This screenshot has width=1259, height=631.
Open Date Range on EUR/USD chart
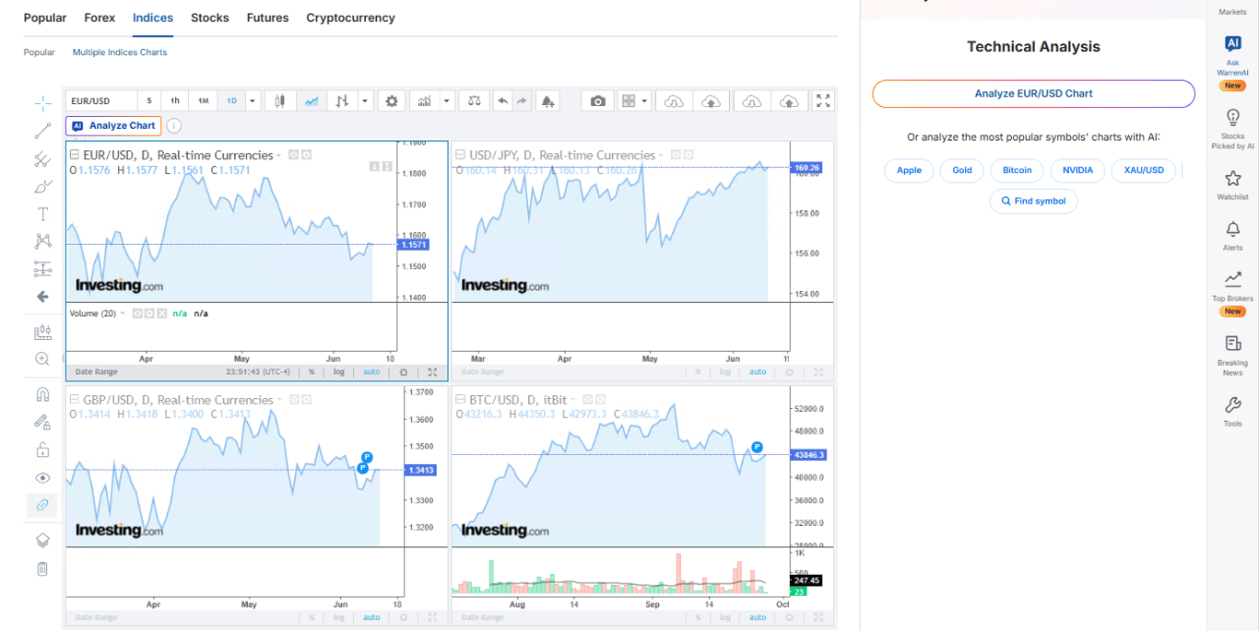(95, 372)
